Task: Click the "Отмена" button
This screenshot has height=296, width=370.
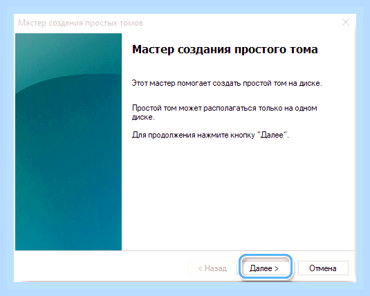Action: tap(323, 268)
